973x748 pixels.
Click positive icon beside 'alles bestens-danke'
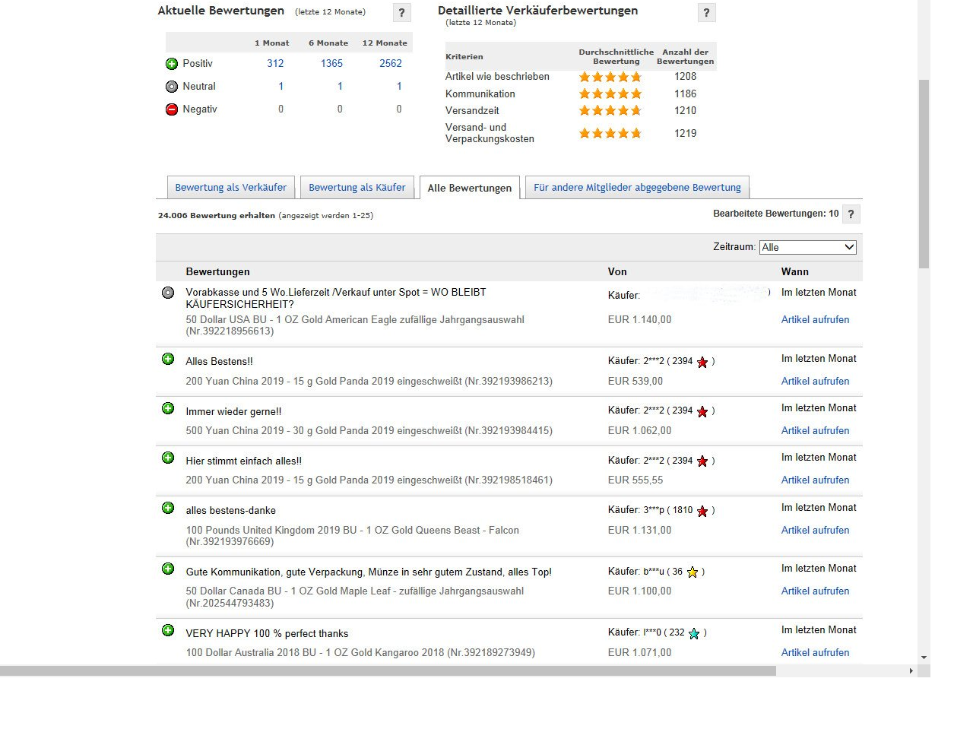coord(168,508)
